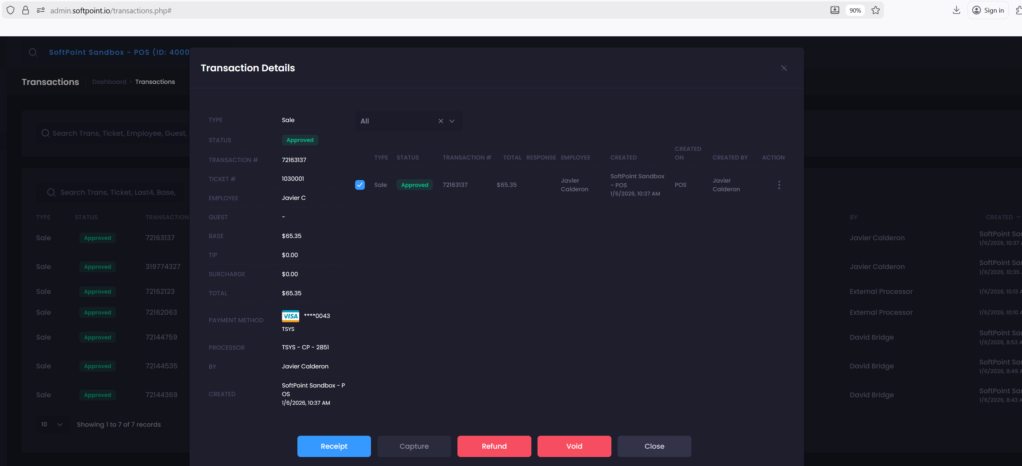The image size is (1022, 466).
Task: Click the site permissions icon next to the URL
Action: (x=40, y=10)
